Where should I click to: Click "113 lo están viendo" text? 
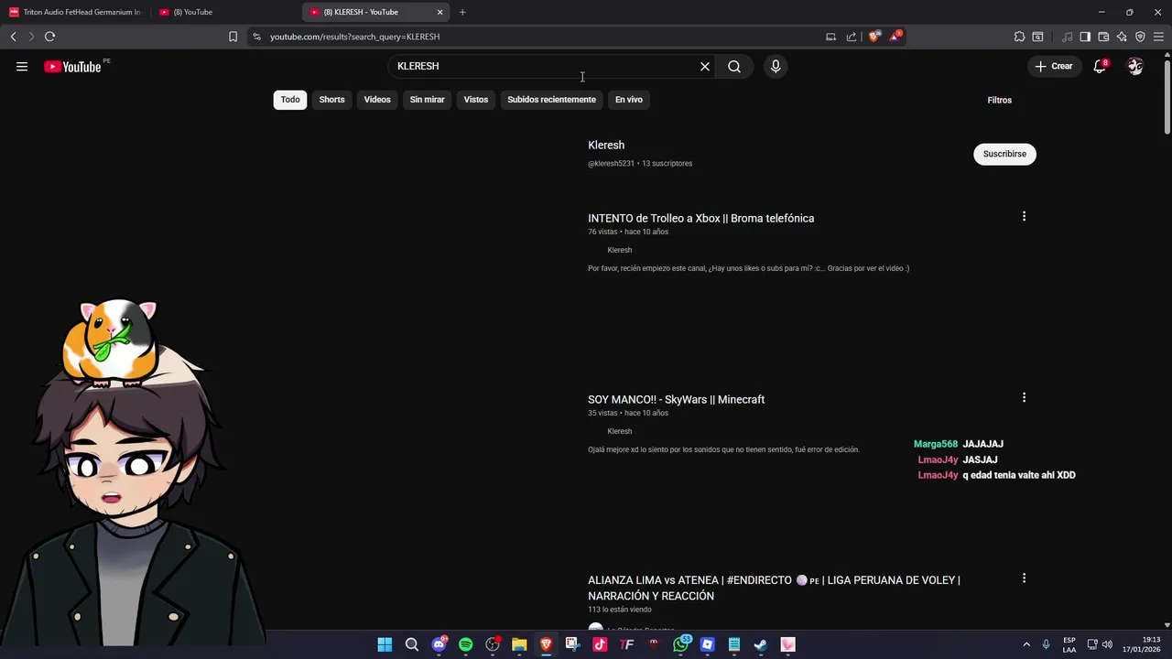620,610
